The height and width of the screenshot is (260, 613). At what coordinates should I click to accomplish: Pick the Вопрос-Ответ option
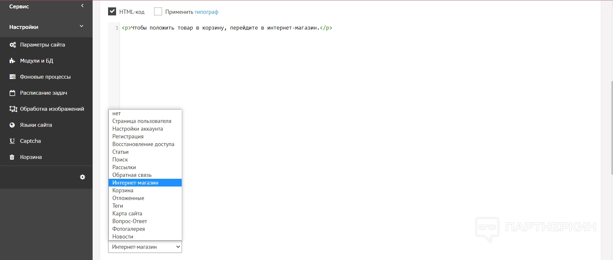click(x=145, y=221)
